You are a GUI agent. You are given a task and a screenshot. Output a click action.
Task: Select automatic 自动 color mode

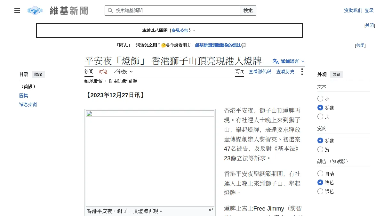[320, 173]
